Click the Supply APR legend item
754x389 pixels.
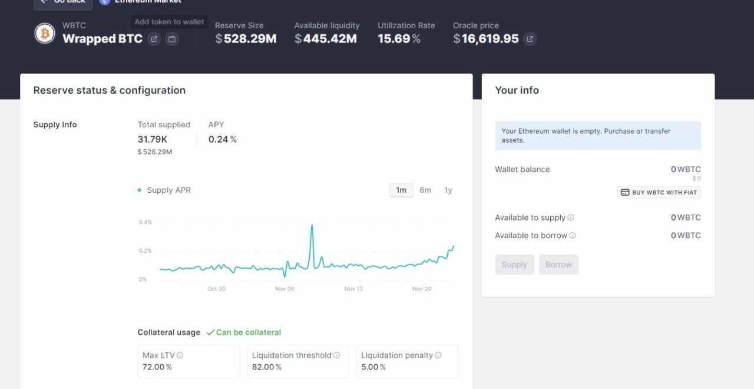(164, 190)
